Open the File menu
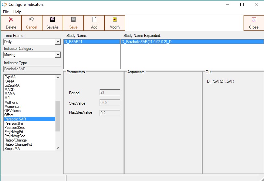264x181 pixels. 6,12
